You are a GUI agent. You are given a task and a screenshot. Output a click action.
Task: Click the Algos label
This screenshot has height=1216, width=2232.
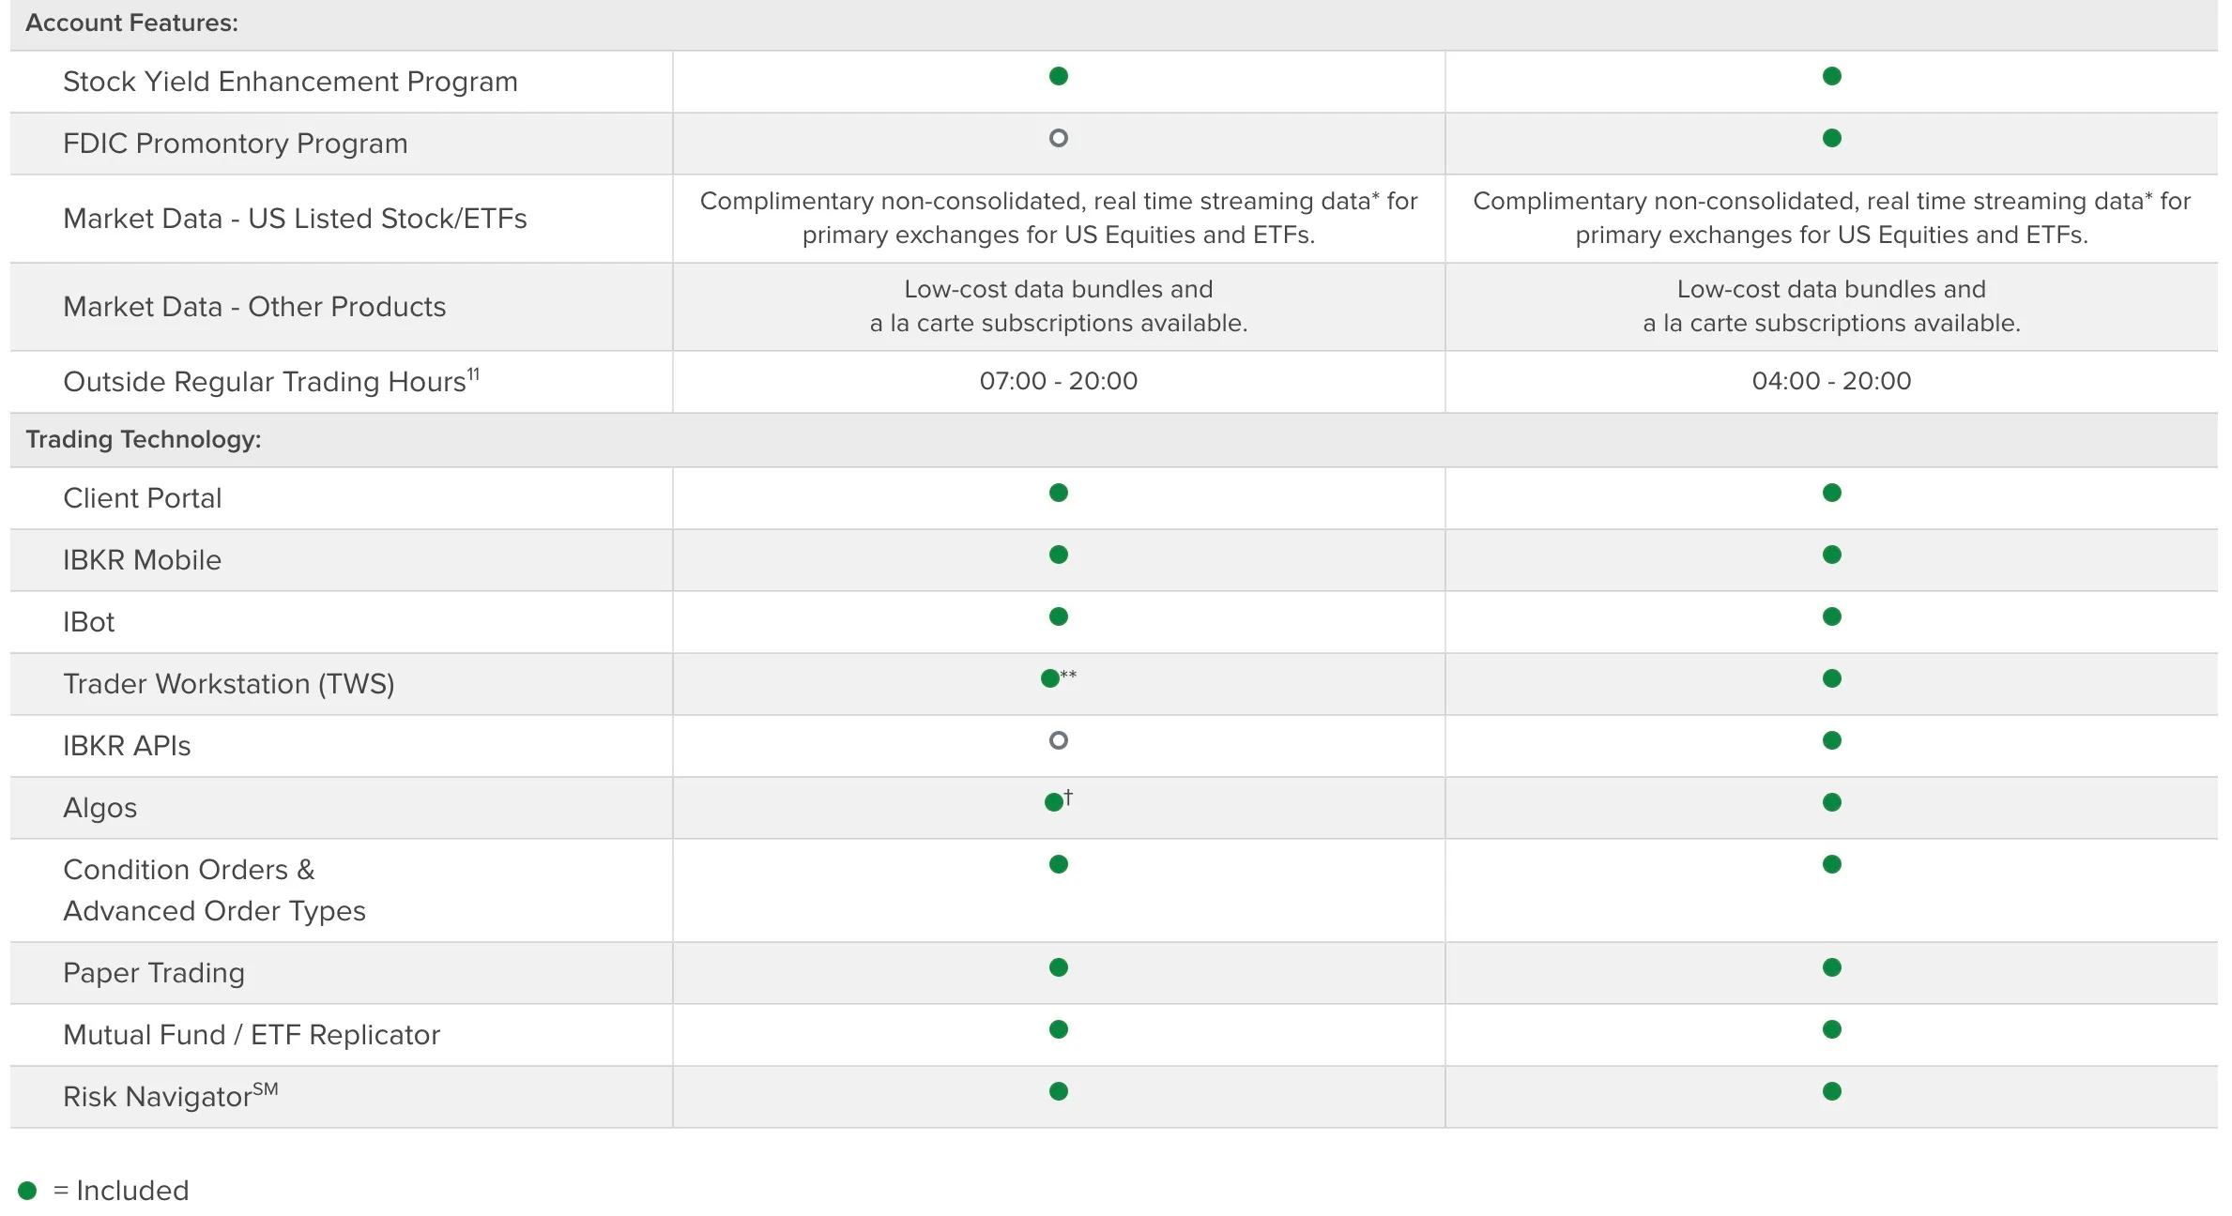tap(99, 808)
